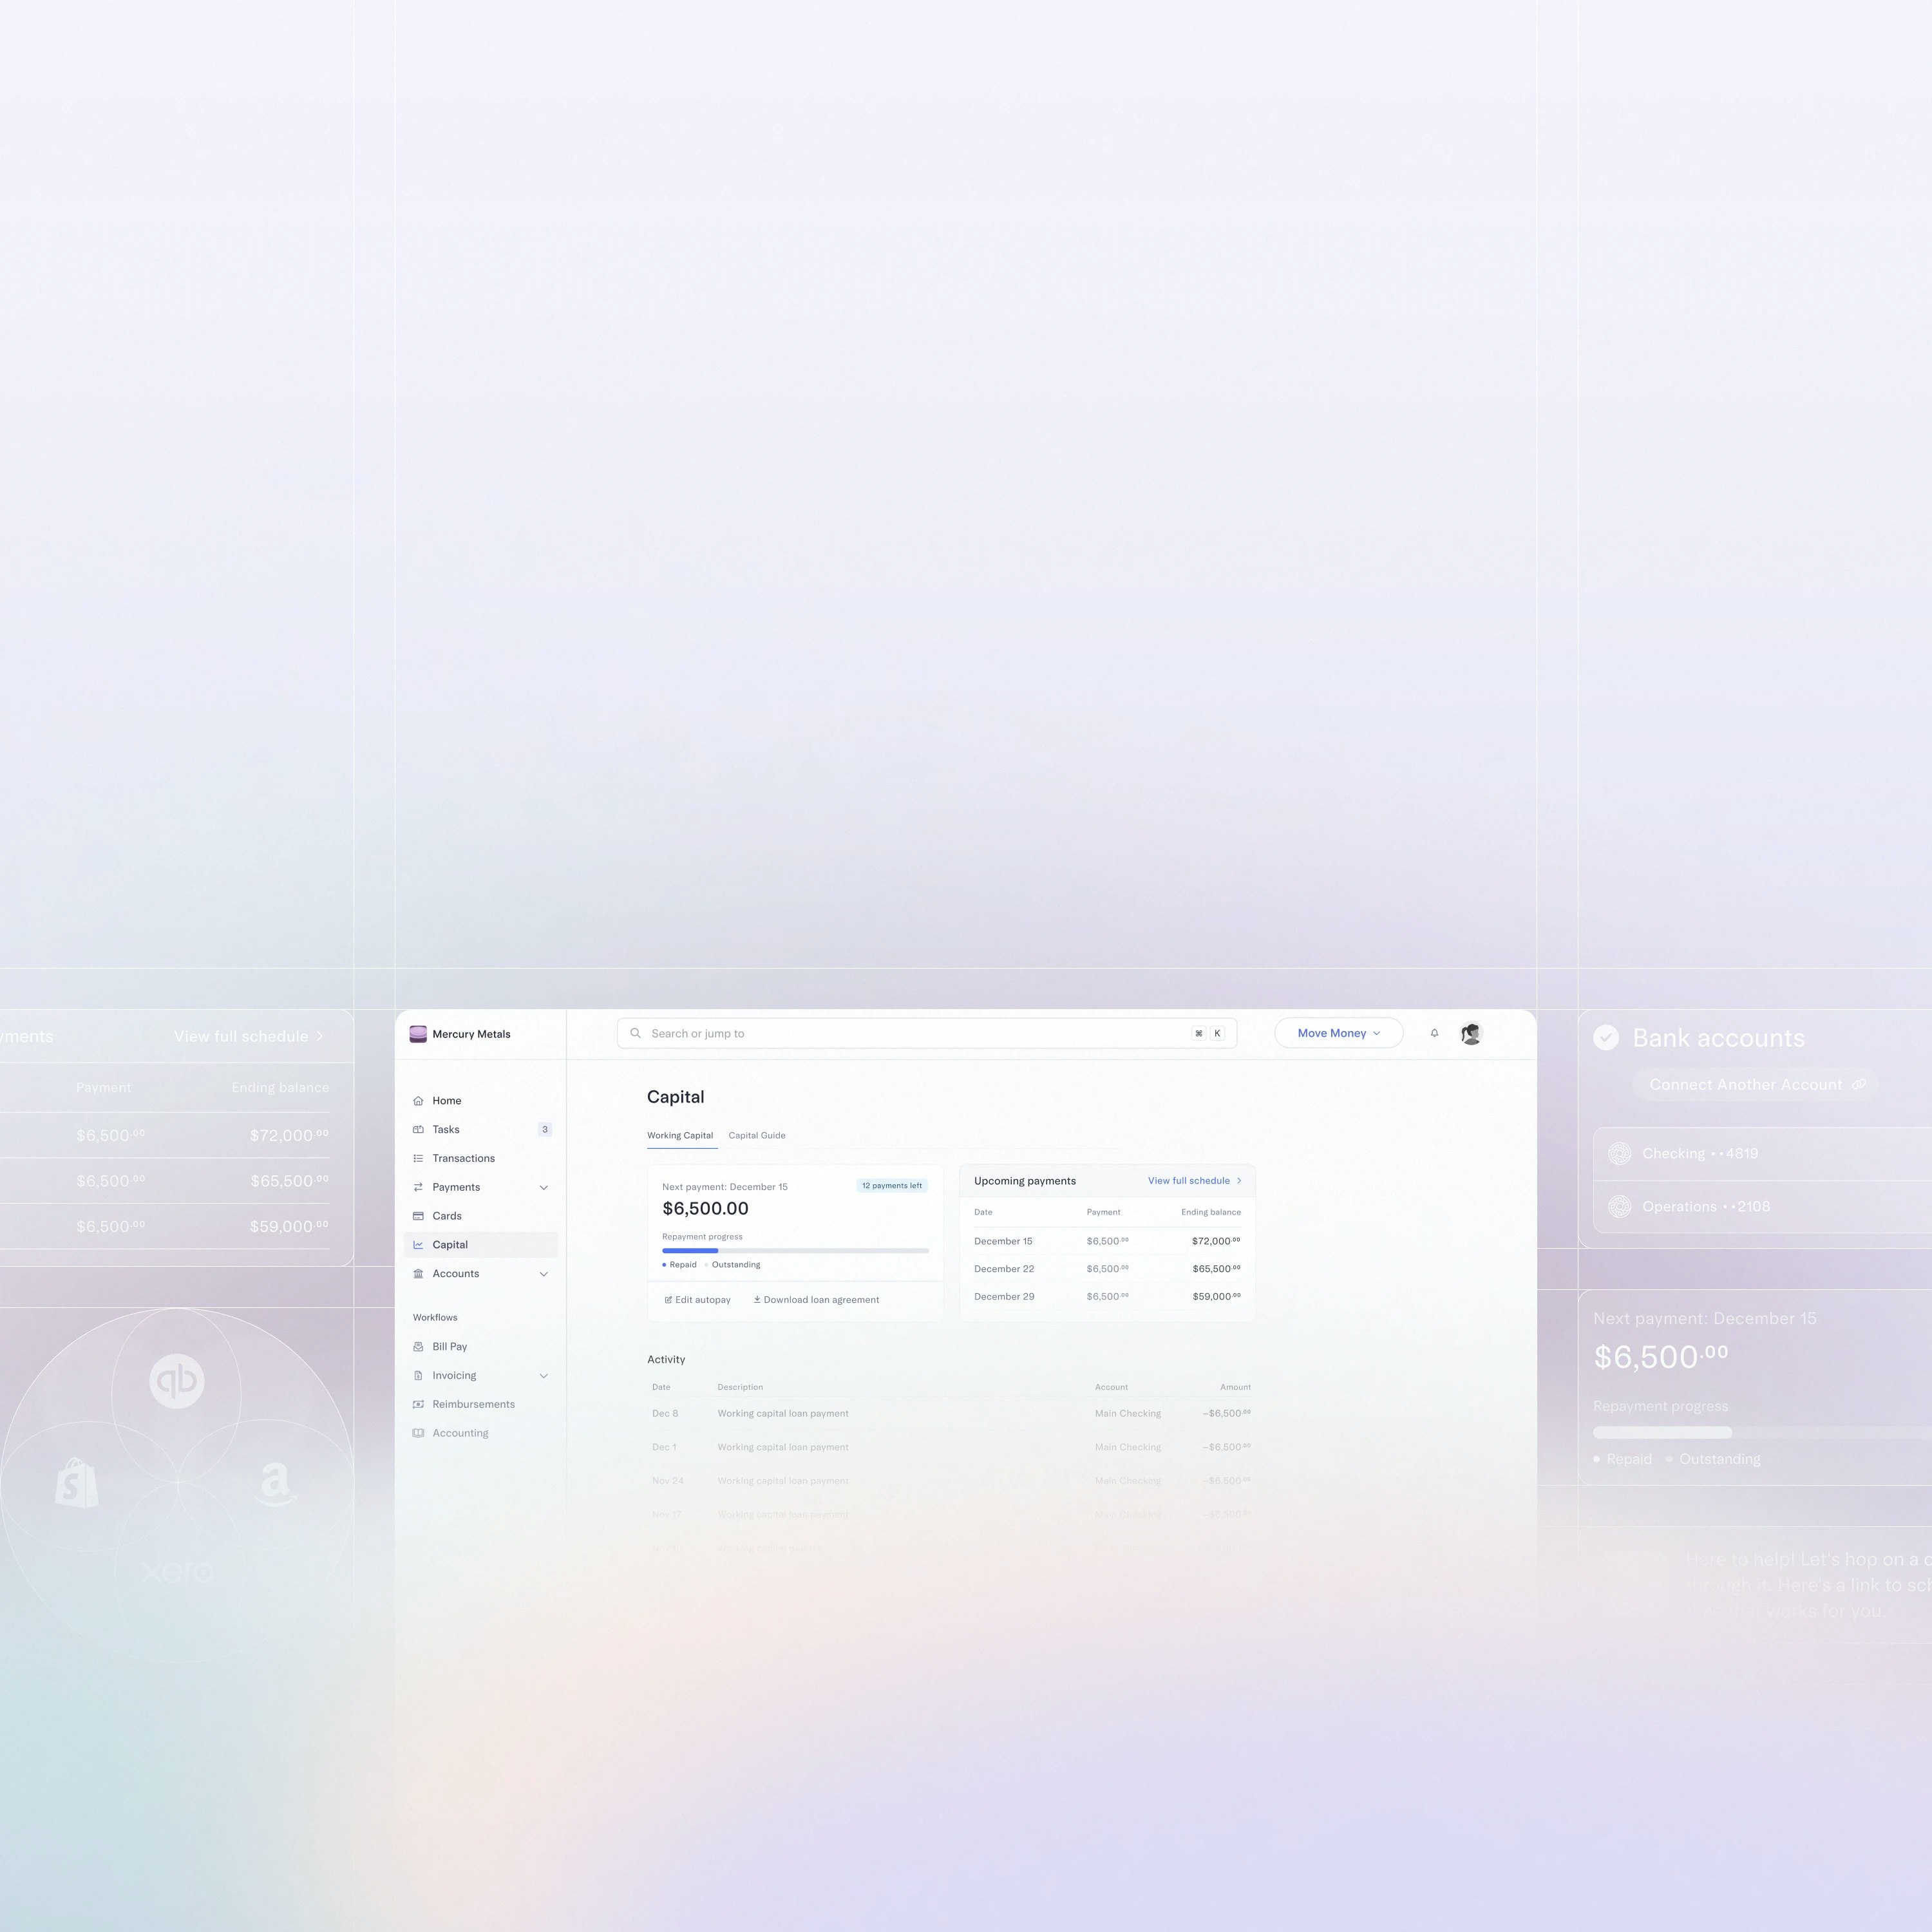Click Download loan agreement
This screenshot has width=1932, height=1932.
pos(816,1300)
